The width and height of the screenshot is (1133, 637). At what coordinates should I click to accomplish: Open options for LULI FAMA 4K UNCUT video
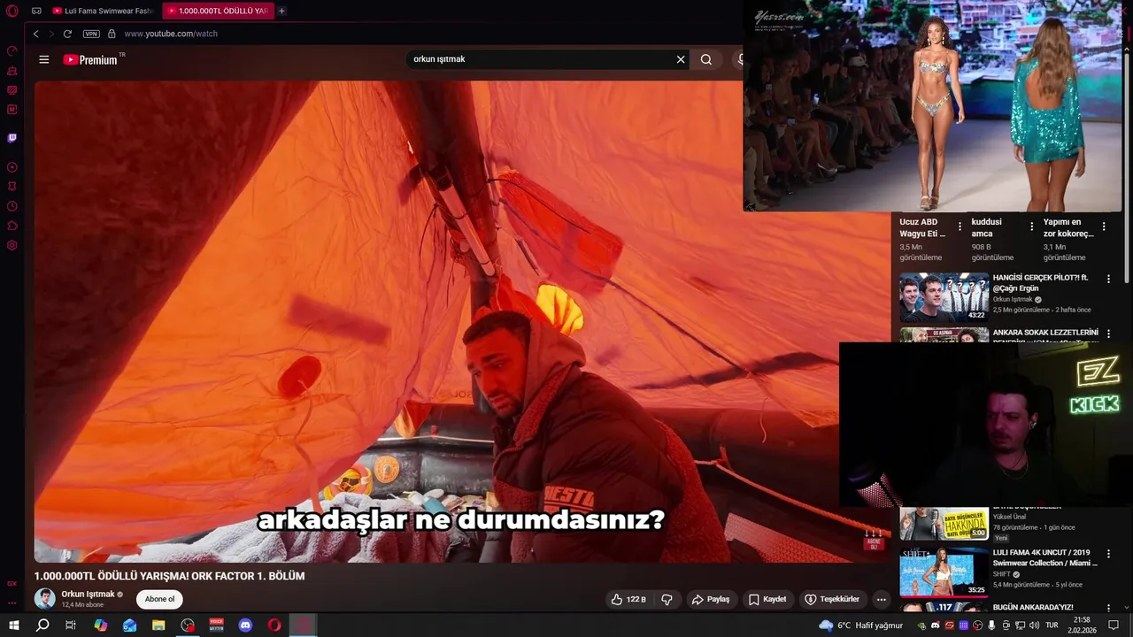click(x=1108, y=553)
